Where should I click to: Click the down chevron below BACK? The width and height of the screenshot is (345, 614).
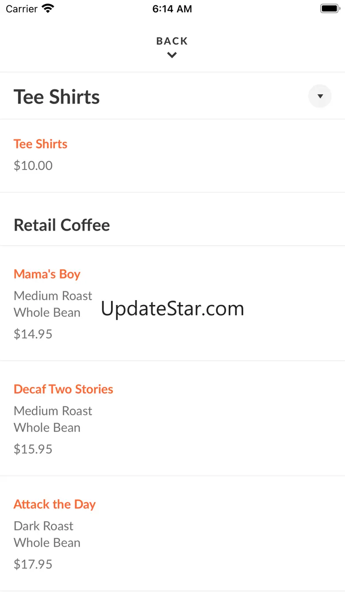pyautogui.click(x=172, y=55)
